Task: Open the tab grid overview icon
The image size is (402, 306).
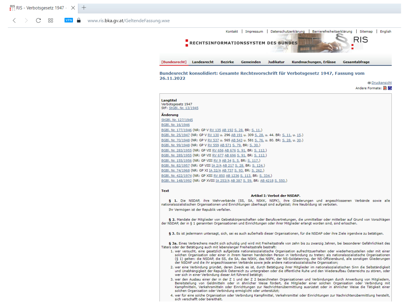Action: pyautogui.click(x=51, y=20)
